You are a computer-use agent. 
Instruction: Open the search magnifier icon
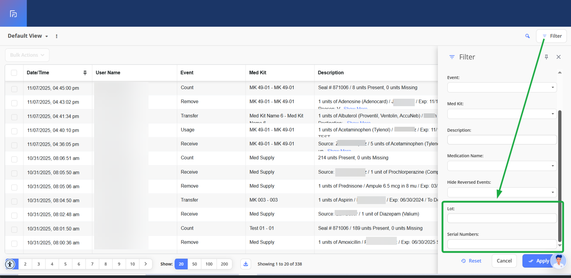pyautogui.click(x=527, y=36)
